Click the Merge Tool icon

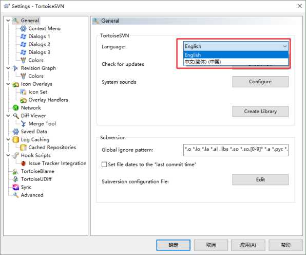tap(23, 124)
